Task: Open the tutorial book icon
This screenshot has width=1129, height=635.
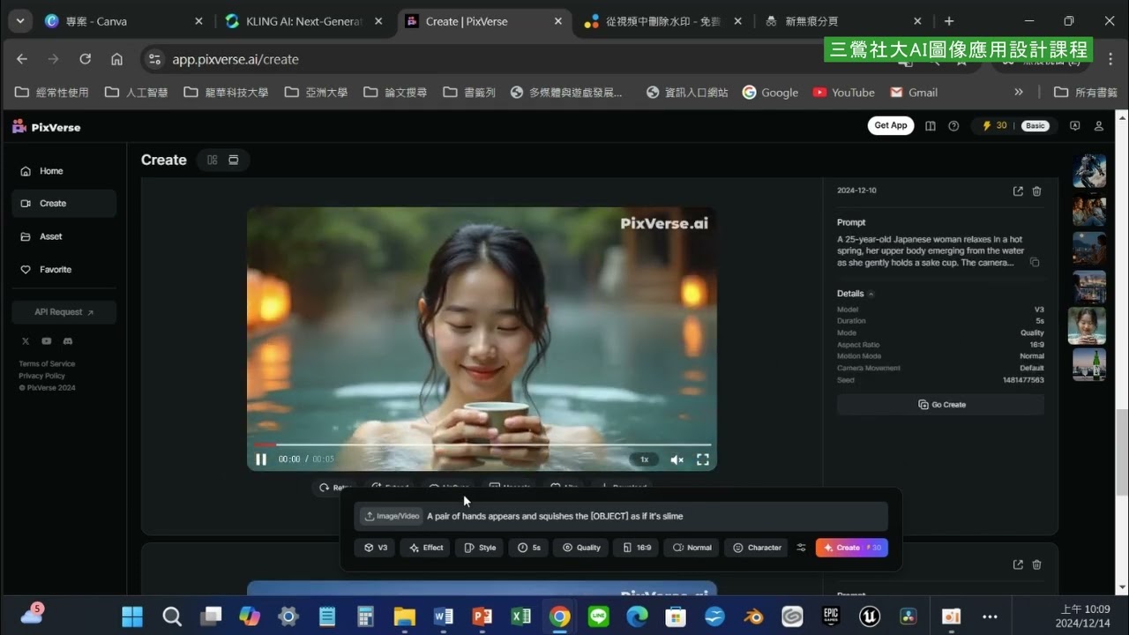Action: pyautogui.click(x=931, y=126)
